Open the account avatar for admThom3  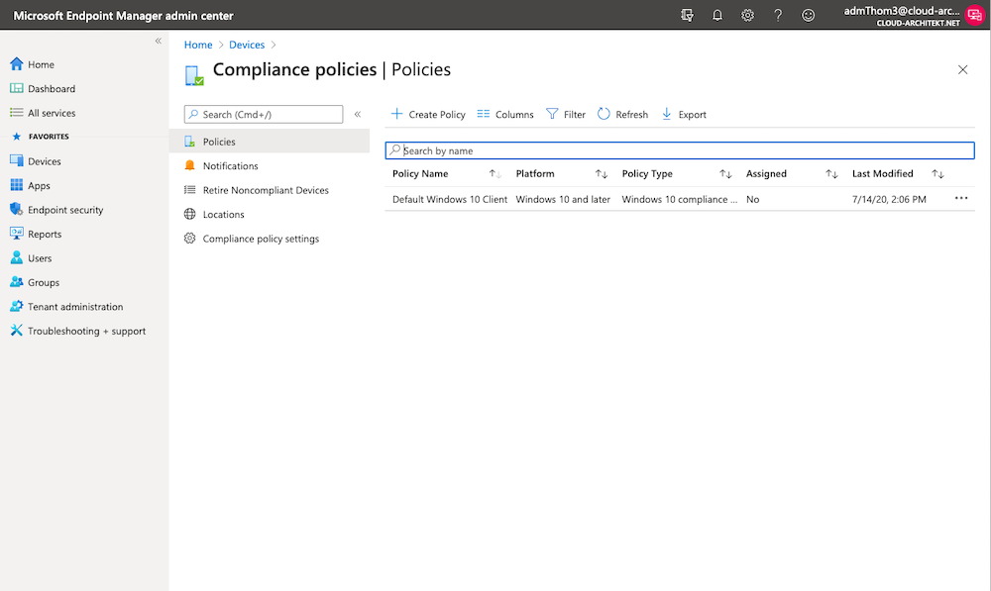(974, 15)
